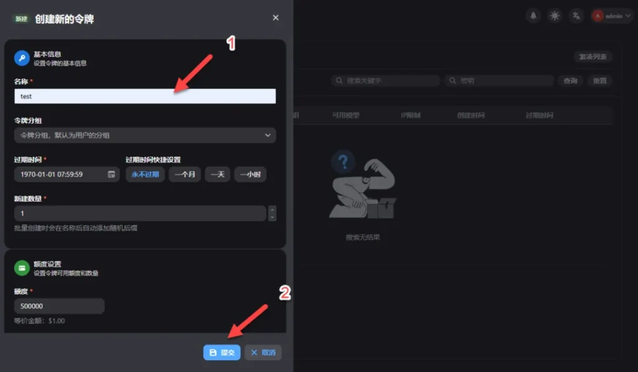Click the 提交 submit button

pos(222,352)
